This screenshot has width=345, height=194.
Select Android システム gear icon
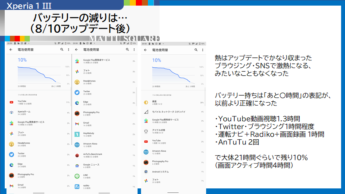tap(146, 172)
